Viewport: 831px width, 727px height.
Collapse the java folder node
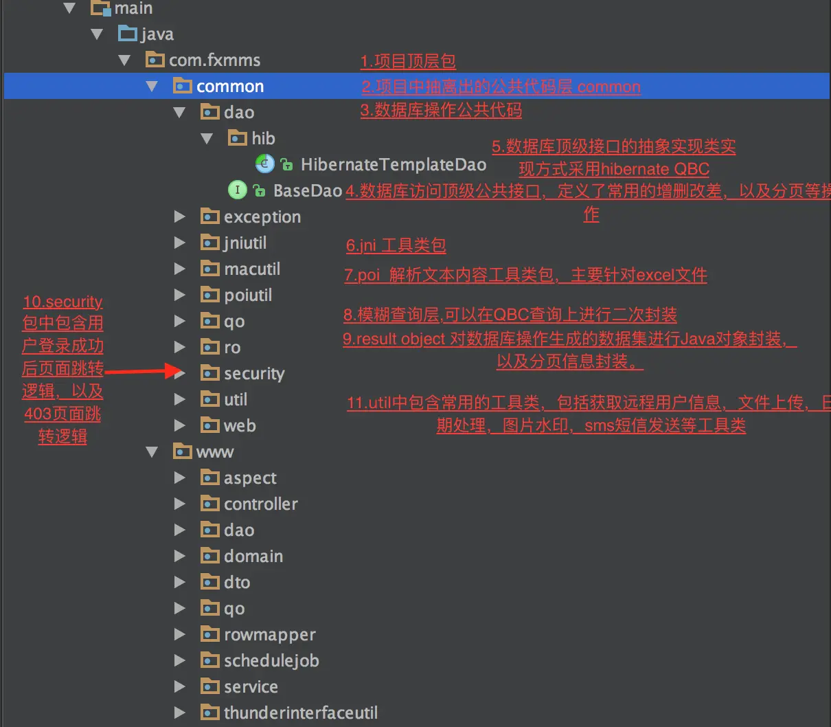click(97, 34)
